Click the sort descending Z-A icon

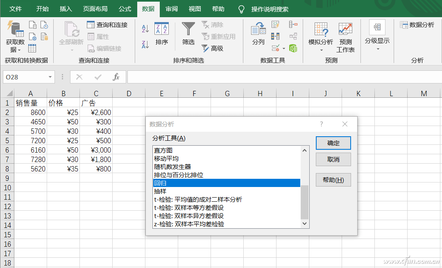coord(145,45)
